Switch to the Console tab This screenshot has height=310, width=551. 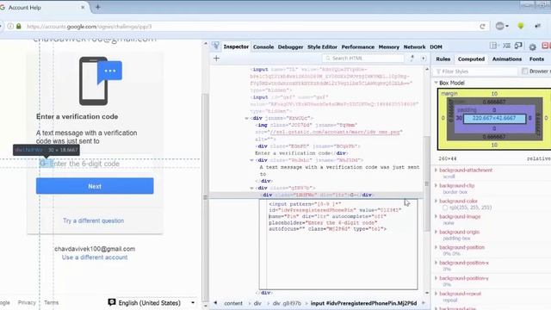[x=263, y=46]
